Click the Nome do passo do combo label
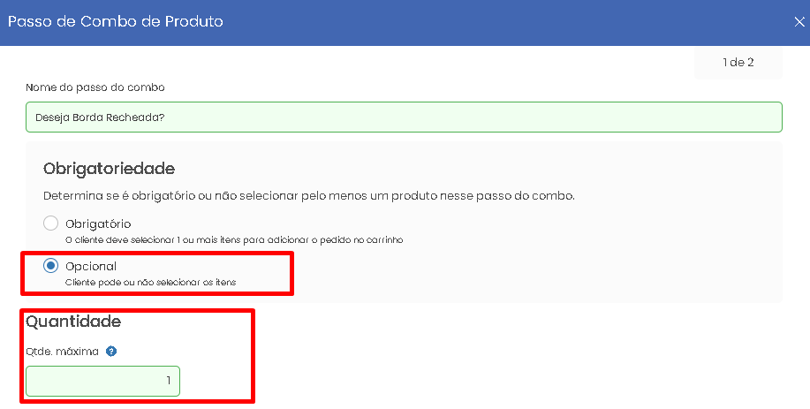The width and height of the screenshot is (810, 409). 95,87
